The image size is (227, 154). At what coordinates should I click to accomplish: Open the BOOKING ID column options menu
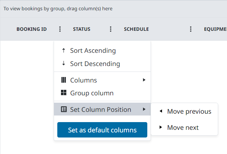tap(60, 29)
